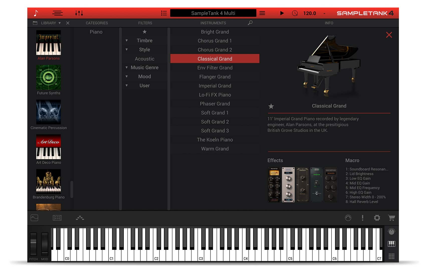This screenshot has width=426, height=271.
Task: Open the Library dropdown arrow
Action: coord(60,23)
